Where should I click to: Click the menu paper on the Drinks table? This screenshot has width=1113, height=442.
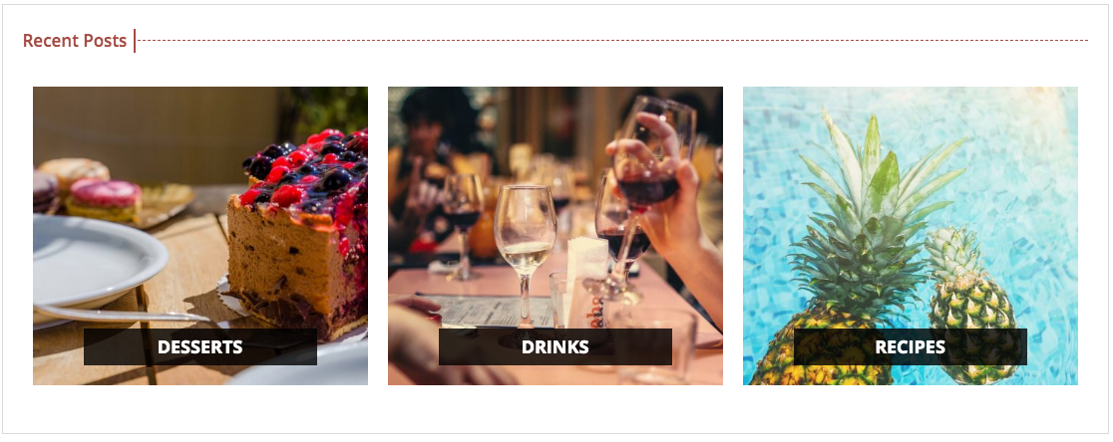coord(497,311)
